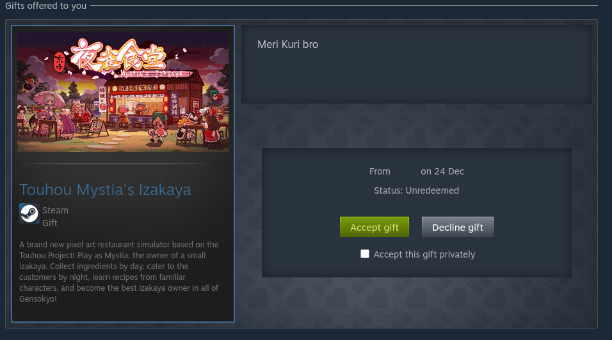612x340 pixels.
Task: Click the 'Steam' label beside the logo
Action: 55,210
